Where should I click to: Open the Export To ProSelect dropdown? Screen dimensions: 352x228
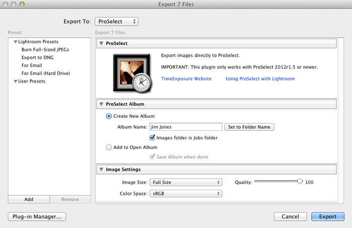click(x=116, y=22)
